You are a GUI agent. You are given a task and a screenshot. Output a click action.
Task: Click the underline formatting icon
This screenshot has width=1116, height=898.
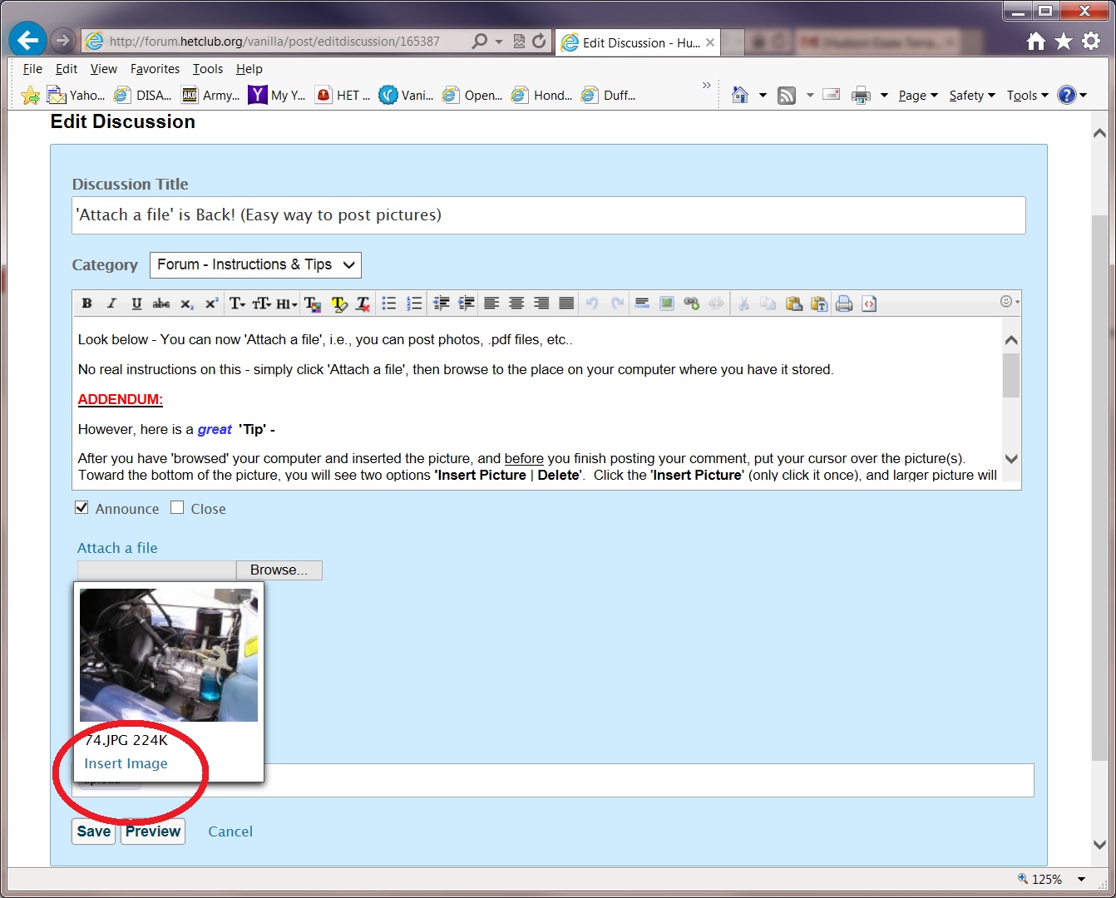pyautogui.click(x=136, y=303)
